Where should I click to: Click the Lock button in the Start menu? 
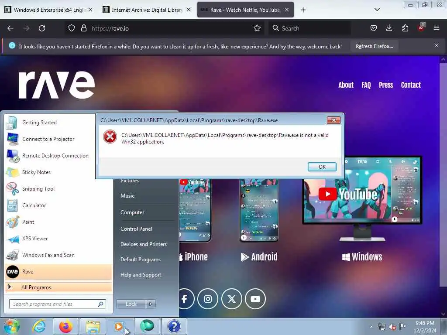131,304
